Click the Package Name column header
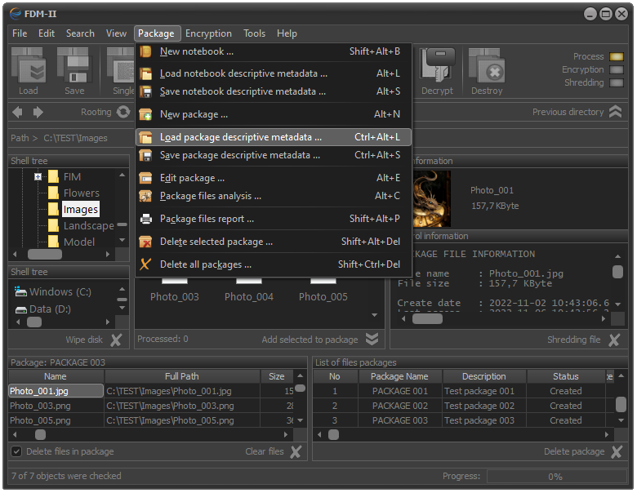637x493 pixels. pyautogui.click(x=399, y=376)
